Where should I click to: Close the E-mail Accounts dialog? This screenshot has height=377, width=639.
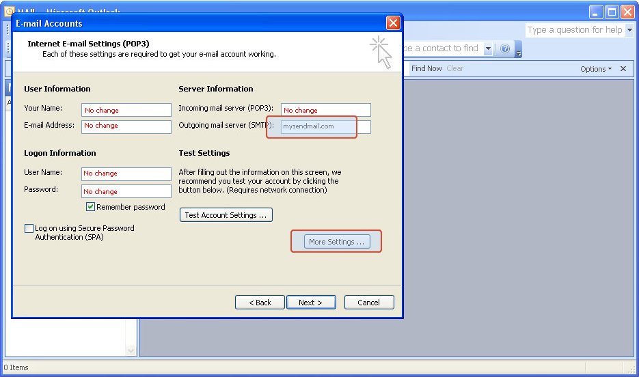393,23
